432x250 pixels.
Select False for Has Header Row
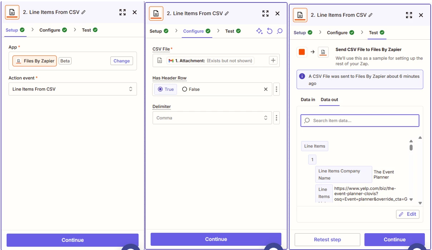click(x=191, y=89)
